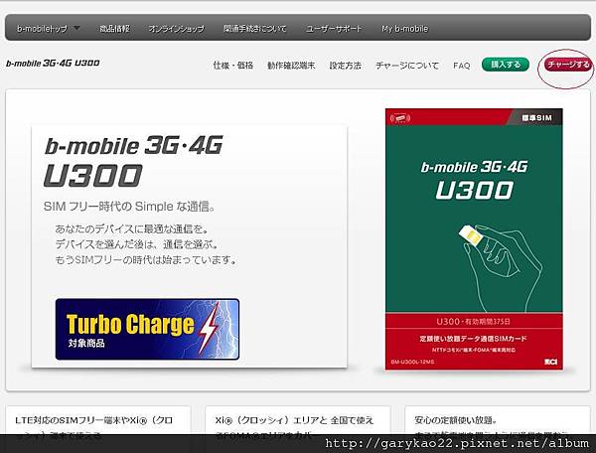596x453 pixels.
Task: Click the green 購入する button
Action: [506, 65]
